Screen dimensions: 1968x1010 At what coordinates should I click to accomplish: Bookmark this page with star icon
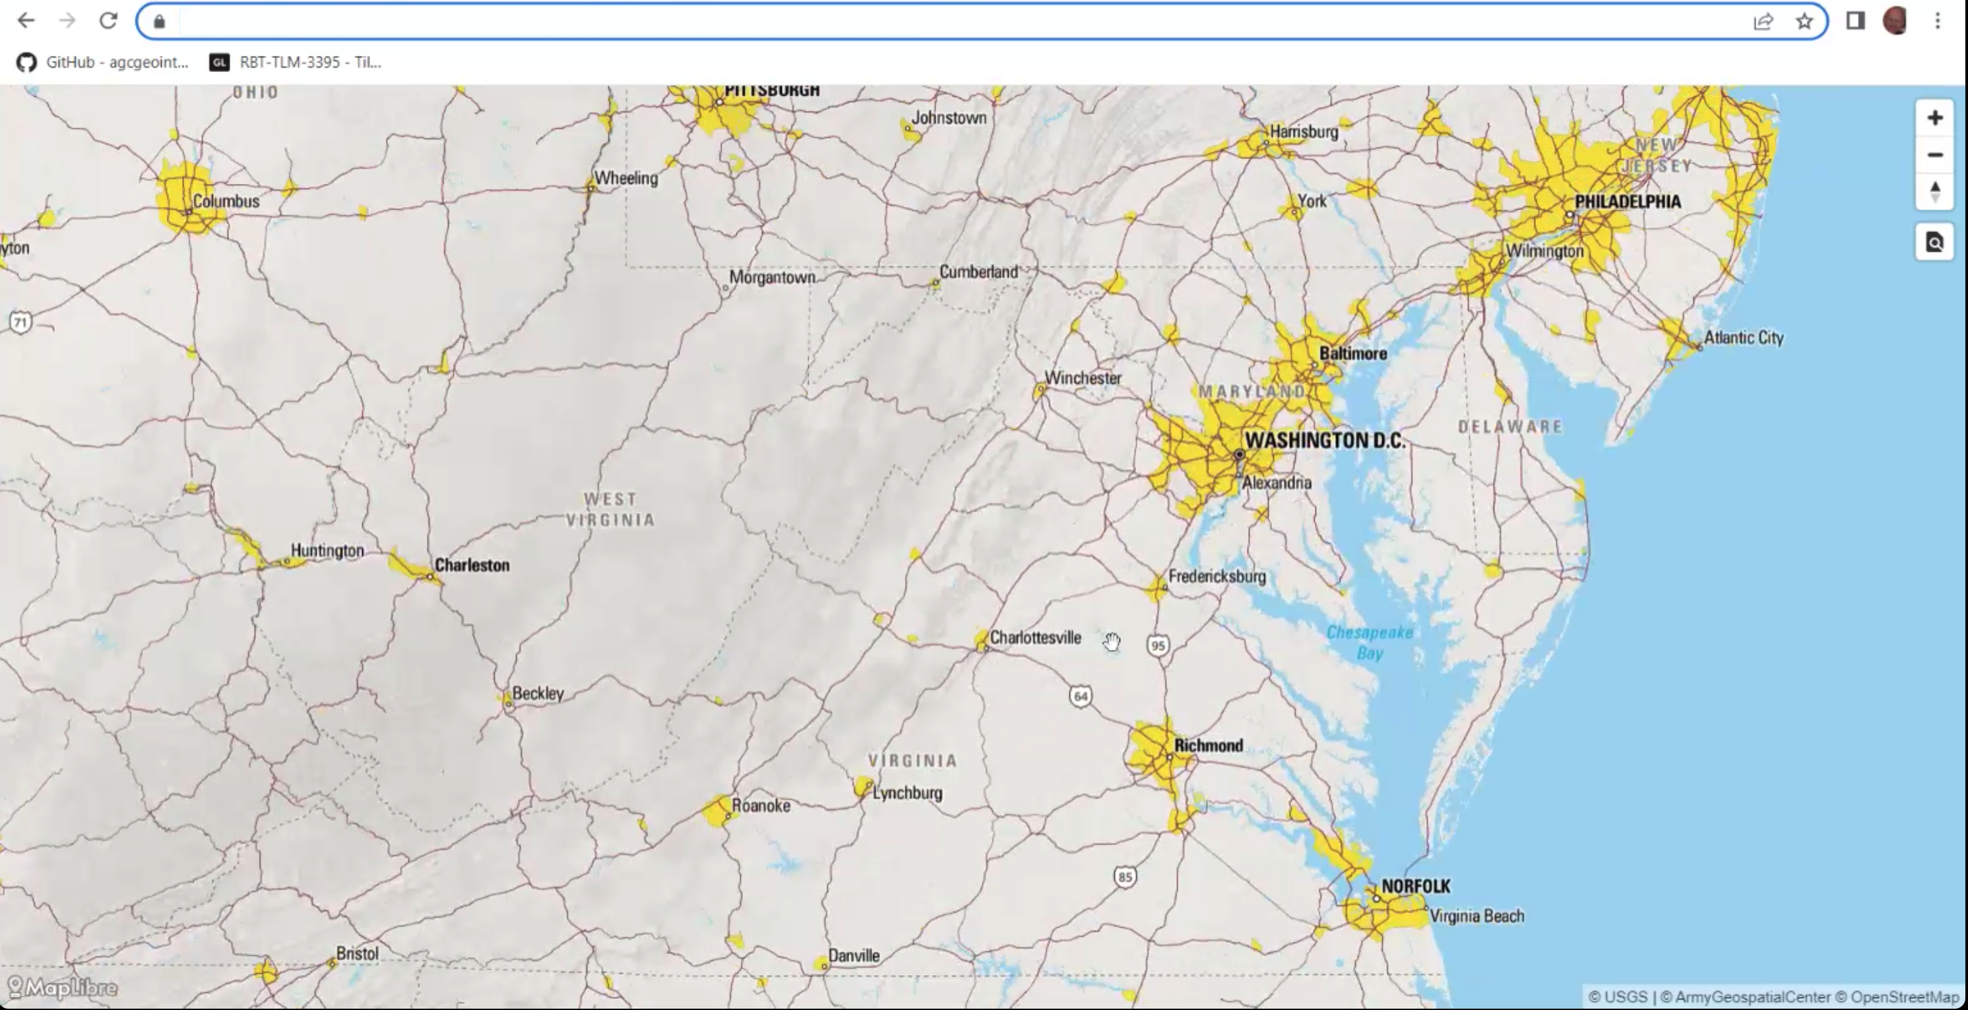1804,20
